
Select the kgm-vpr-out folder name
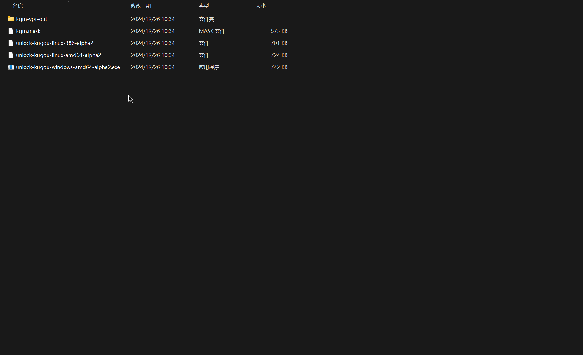(x=32, y=19)
